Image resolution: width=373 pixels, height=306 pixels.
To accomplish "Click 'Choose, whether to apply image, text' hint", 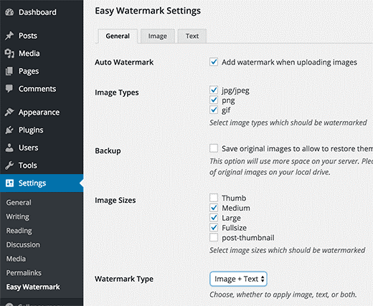I will tap(283, 295).
